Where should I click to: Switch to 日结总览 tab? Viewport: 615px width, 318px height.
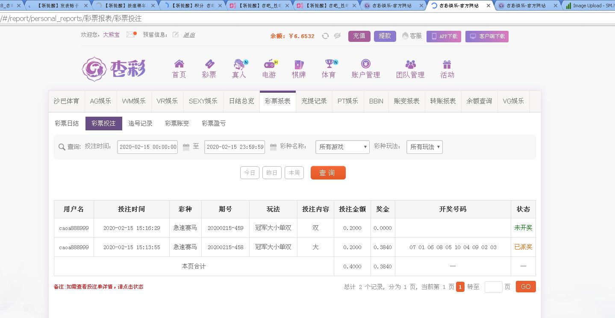tap(241, 101)
